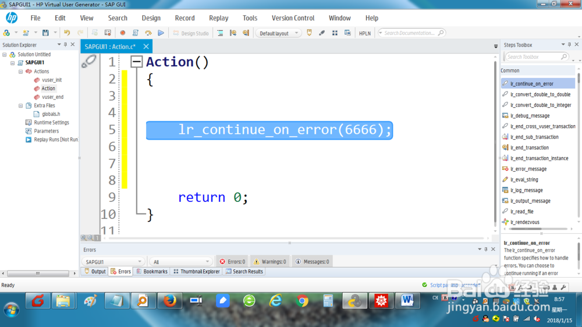This screenshot has width=582, height=327.
Task: Click the end transaction toolbar icon
Action: (246, 33)
